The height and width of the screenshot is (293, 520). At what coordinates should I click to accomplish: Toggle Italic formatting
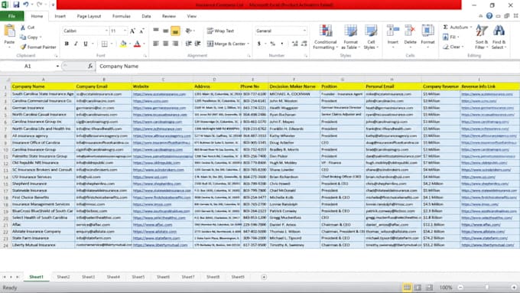coord(76,44)
